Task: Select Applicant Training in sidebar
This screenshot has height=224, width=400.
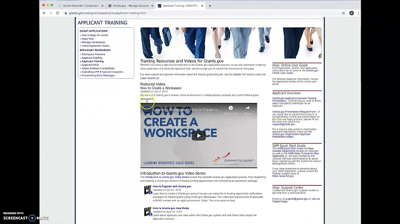Action: click(x=92, y=62)
